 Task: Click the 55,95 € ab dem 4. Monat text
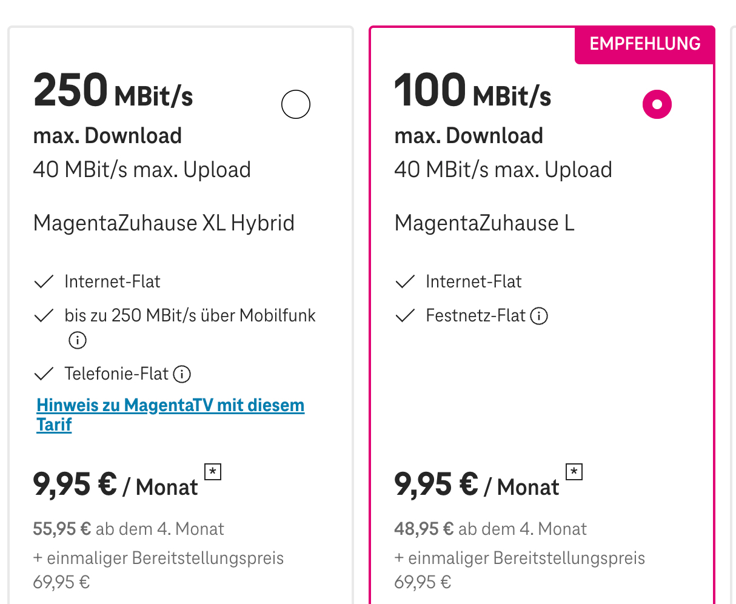pos(129,529)
